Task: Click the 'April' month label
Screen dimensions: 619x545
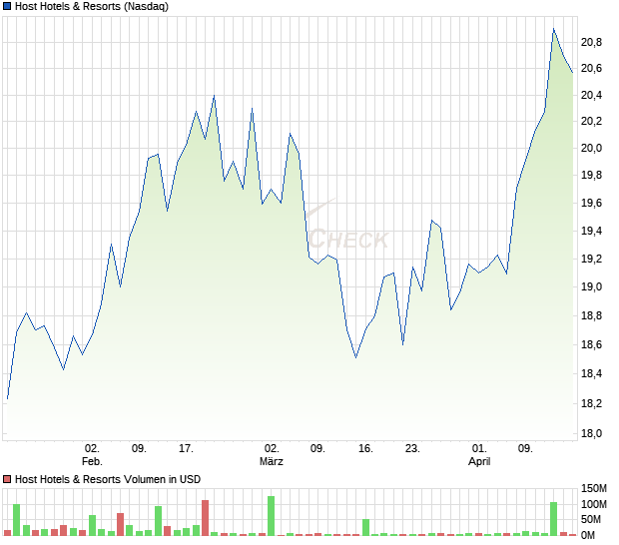Action: point(479,461)
